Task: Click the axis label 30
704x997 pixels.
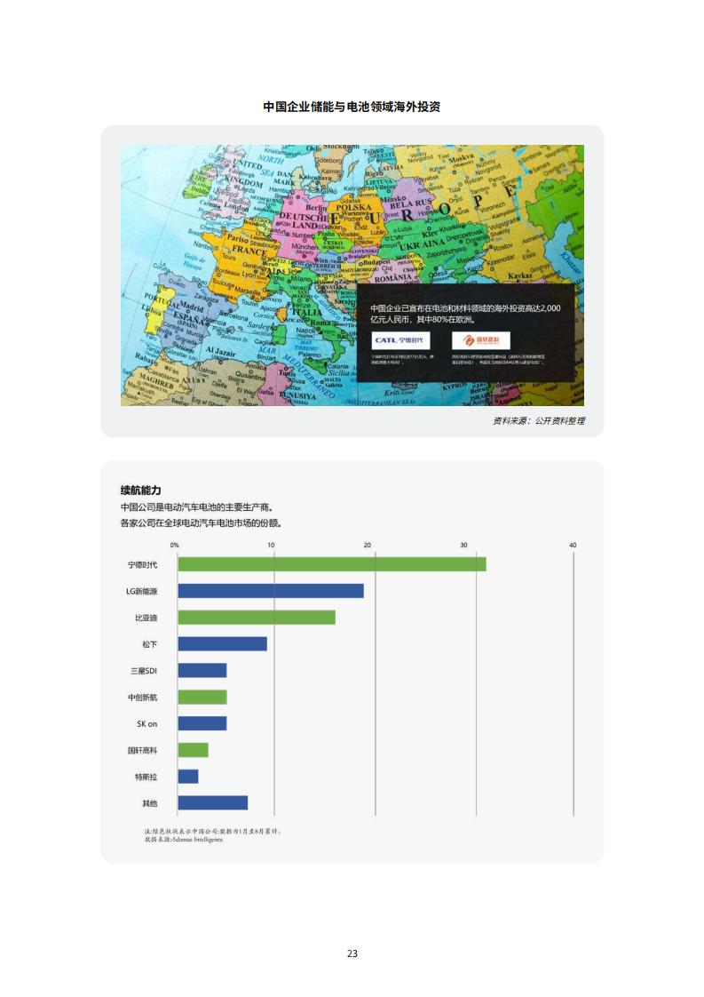Action: tap(463, 546)
